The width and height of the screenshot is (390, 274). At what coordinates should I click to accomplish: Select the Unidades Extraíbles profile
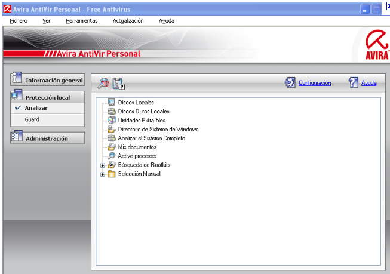(x=142, y=121)
